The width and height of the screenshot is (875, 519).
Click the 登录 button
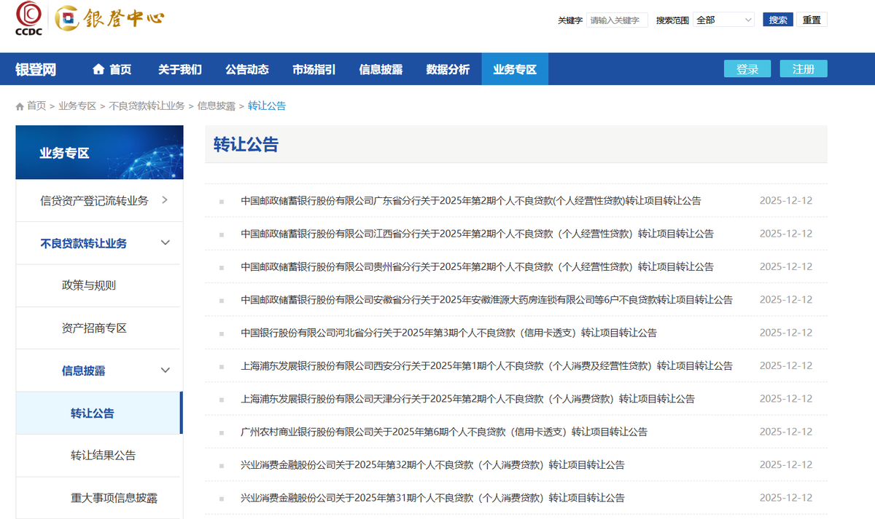click(747, 69)
